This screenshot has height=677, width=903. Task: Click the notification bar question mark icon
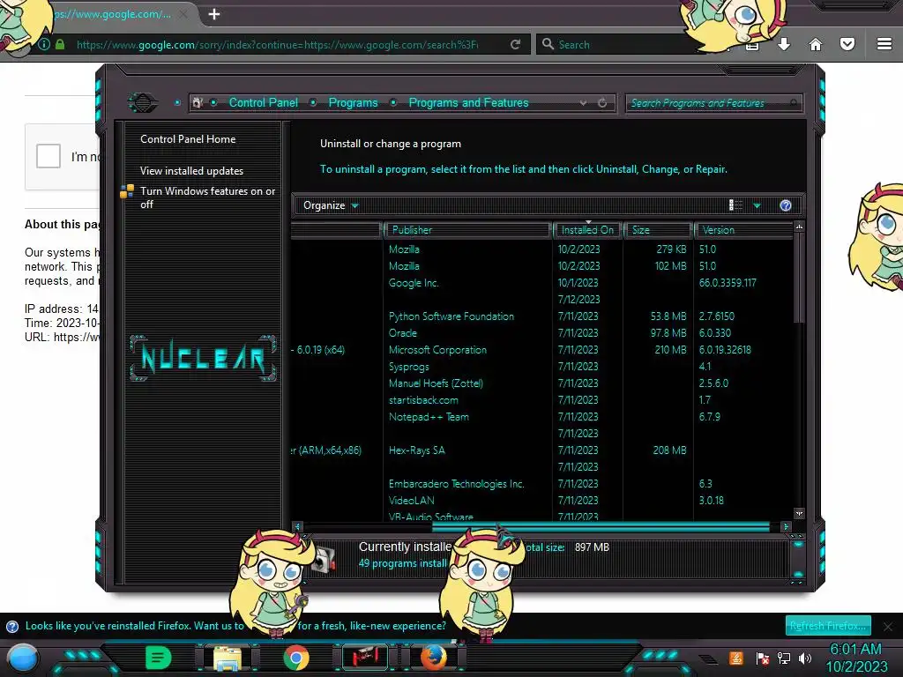pyautogui.click(x=12, y=627)
